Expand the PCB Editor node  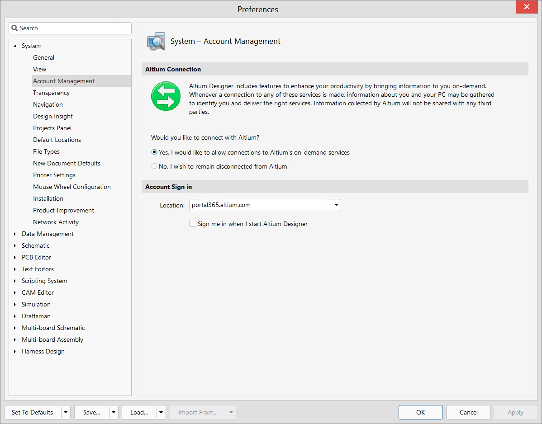[15, 257]
